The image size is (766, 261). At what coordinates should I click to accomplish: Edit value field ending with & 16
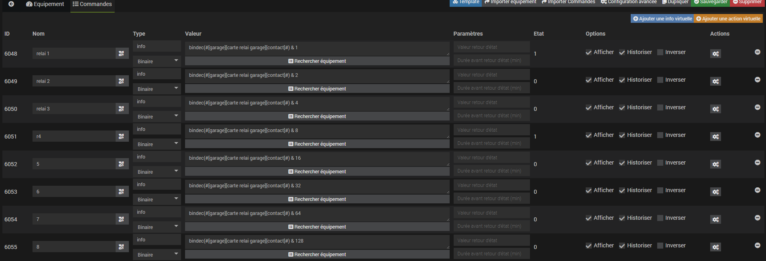point(317,159)
